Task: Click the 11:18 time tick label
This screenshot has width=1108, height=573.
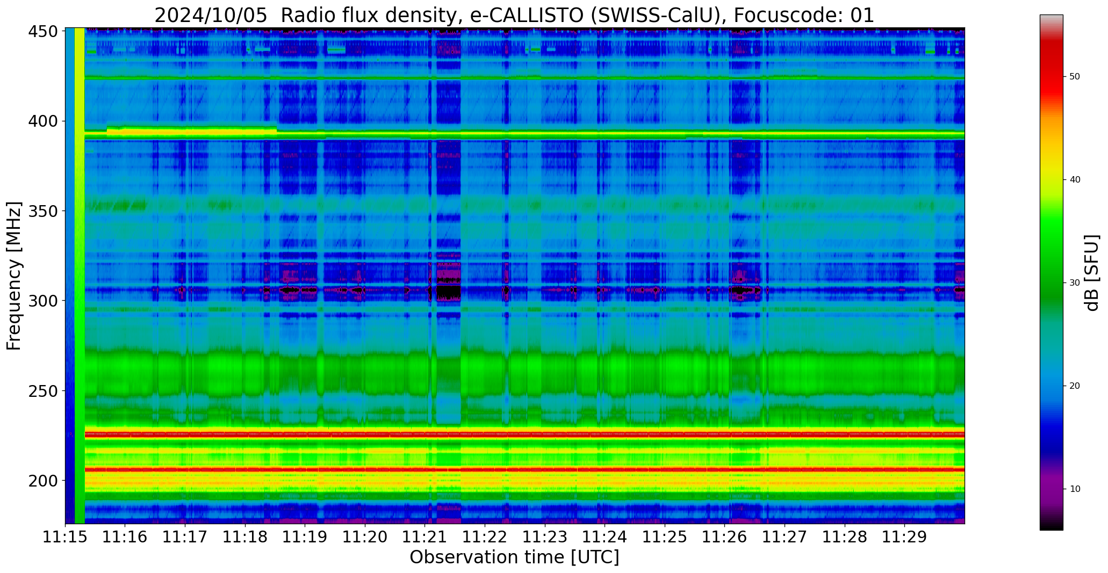Action: tap(245, 536)
